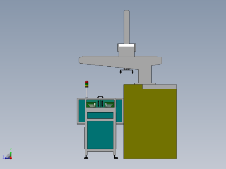This screenshot has width=226, height=169.
Task: Pick the white strip on the robot carriage
Action: click(126, 45)
